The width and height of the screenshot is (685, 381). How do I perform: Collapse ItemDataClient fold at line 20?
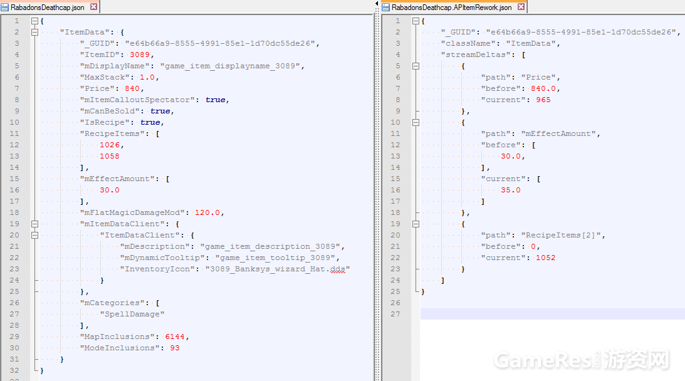pos(34,235)
